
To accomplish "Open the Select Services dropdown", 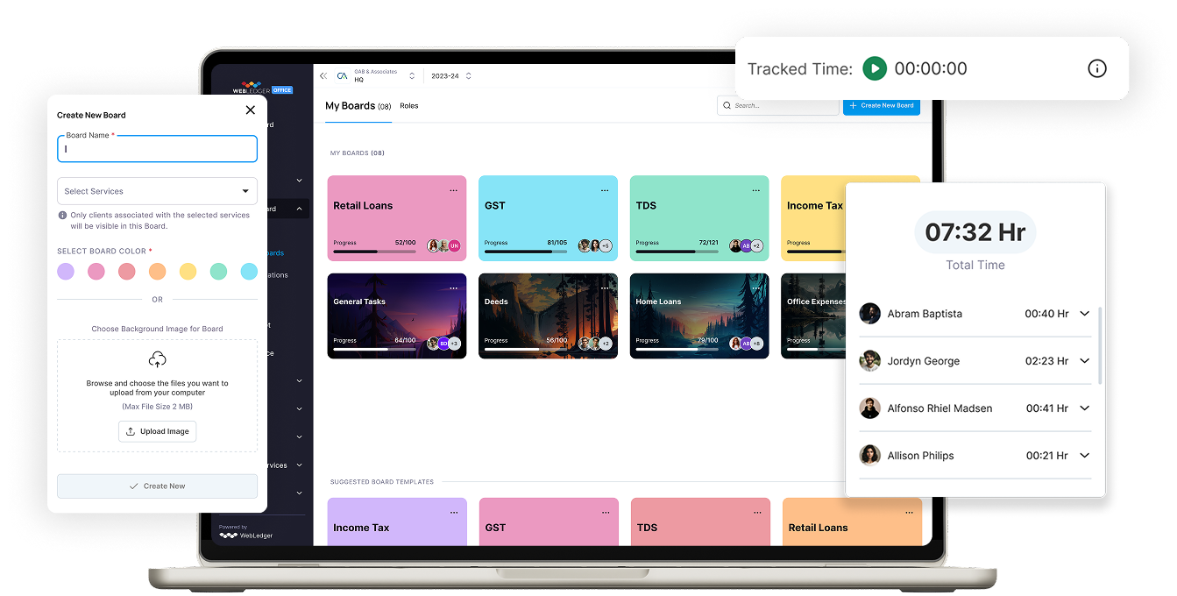I will [157, 191].
